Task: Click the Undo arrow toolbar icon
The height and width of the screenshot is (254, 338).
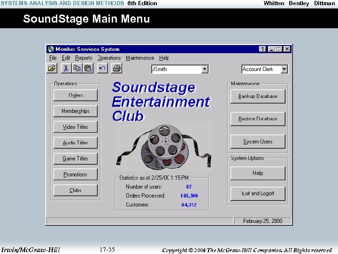Action: tap(102, 69)
